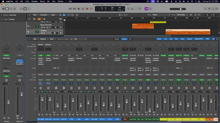Toggle the orange Hide tracks H button

click(x=39, y=19)
